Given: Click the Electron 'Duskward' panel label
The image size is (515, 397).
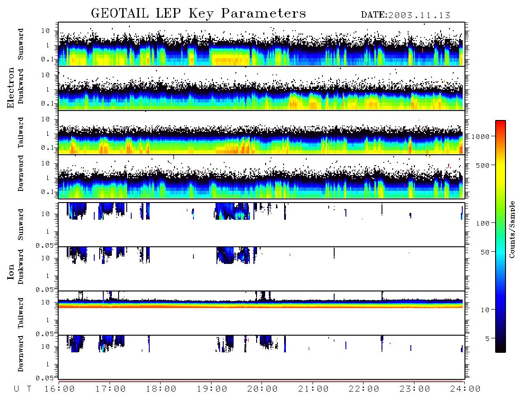Looking at the screenshot, I should coord(21,87).
